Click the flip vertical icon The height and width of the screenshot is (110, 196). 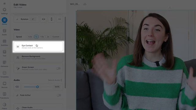point(51,19)
